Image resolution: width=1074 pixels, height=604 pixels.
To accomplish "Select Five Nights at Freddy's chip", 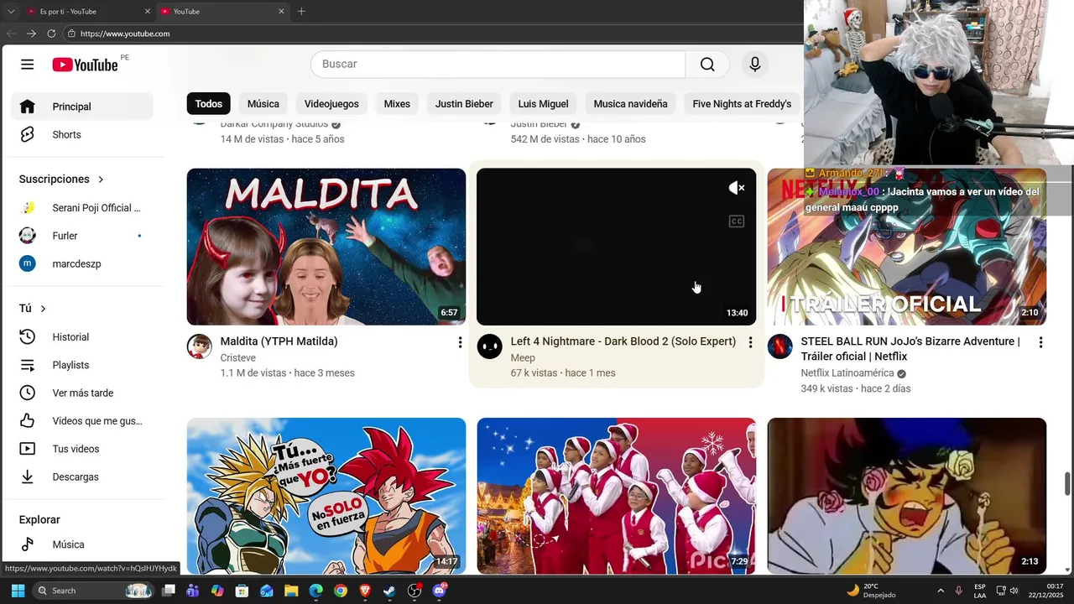I will coord(742,104).
